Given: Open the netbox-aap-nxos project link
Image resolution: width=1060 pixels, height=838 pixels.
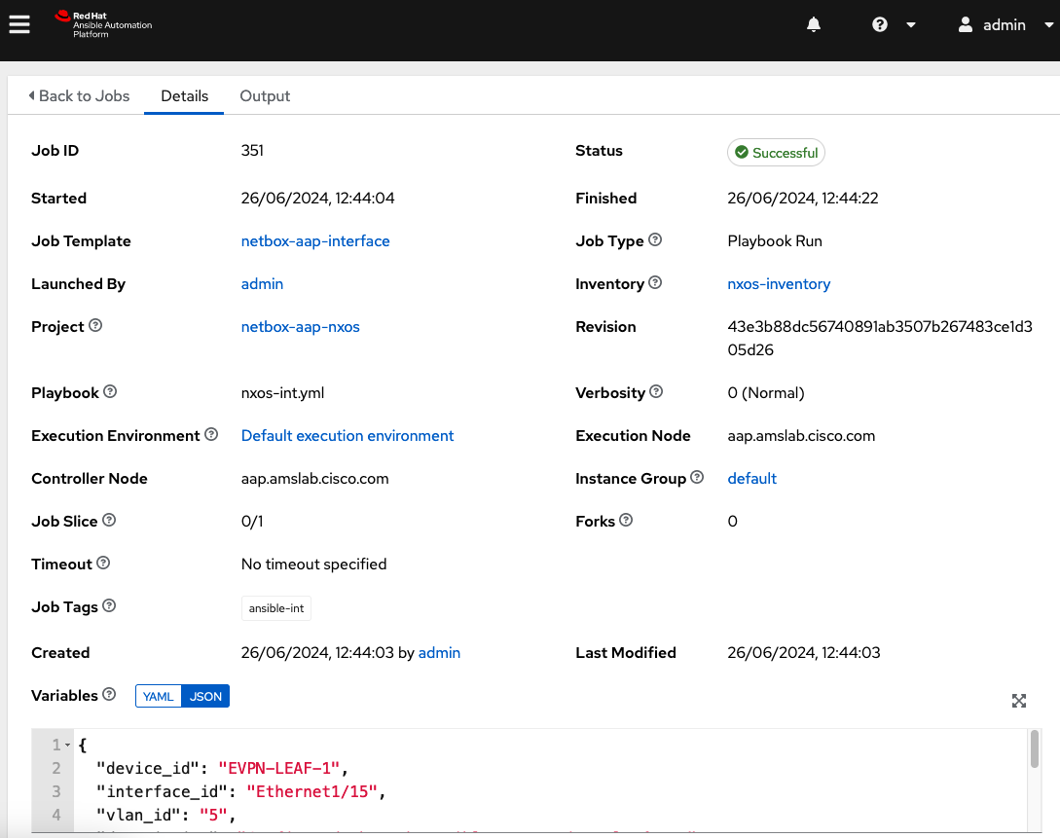Looking at the screenshot, I should coord(301,327).
